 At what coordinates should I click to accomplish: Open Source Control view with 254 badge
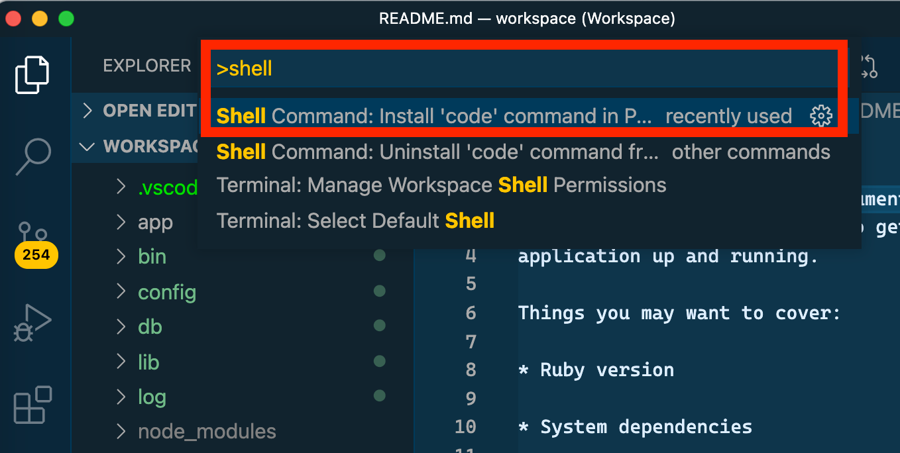tap(34, 244)
